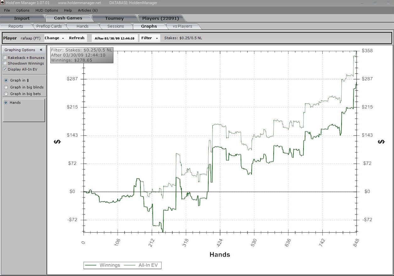Image resolution: width=394 pixels, height=276 pixels.
Task: Open the Reports sub-tab
Action: [16, 26]
